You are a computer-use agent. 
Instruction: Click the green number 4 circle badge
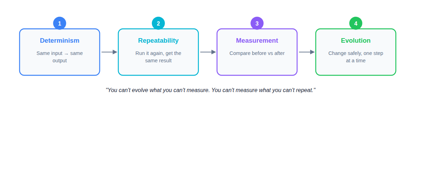point(356,23)
